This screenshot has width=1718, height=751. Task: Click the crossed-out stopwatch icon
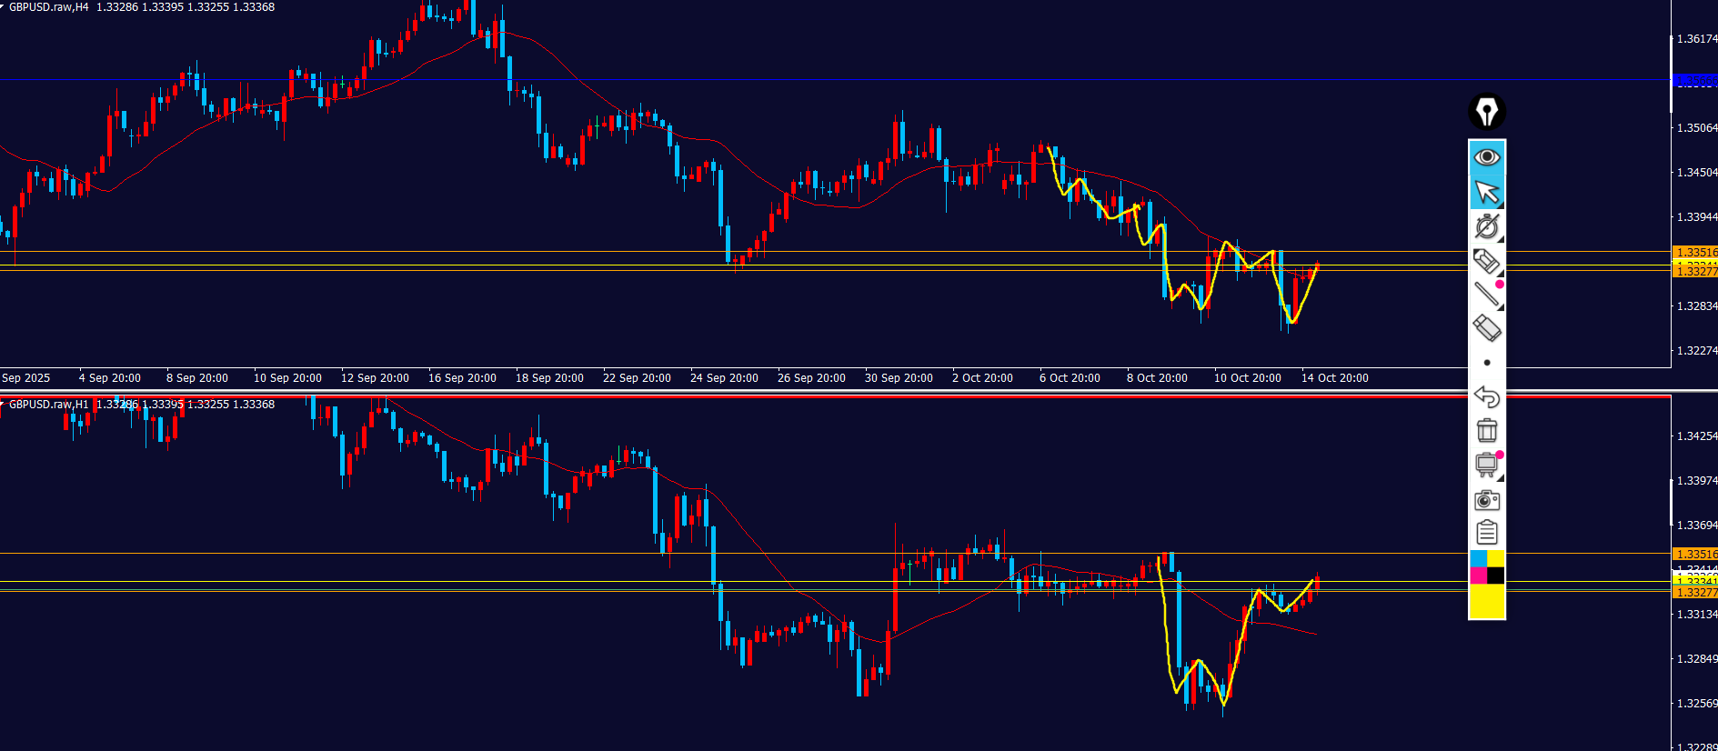point(1487,226)
